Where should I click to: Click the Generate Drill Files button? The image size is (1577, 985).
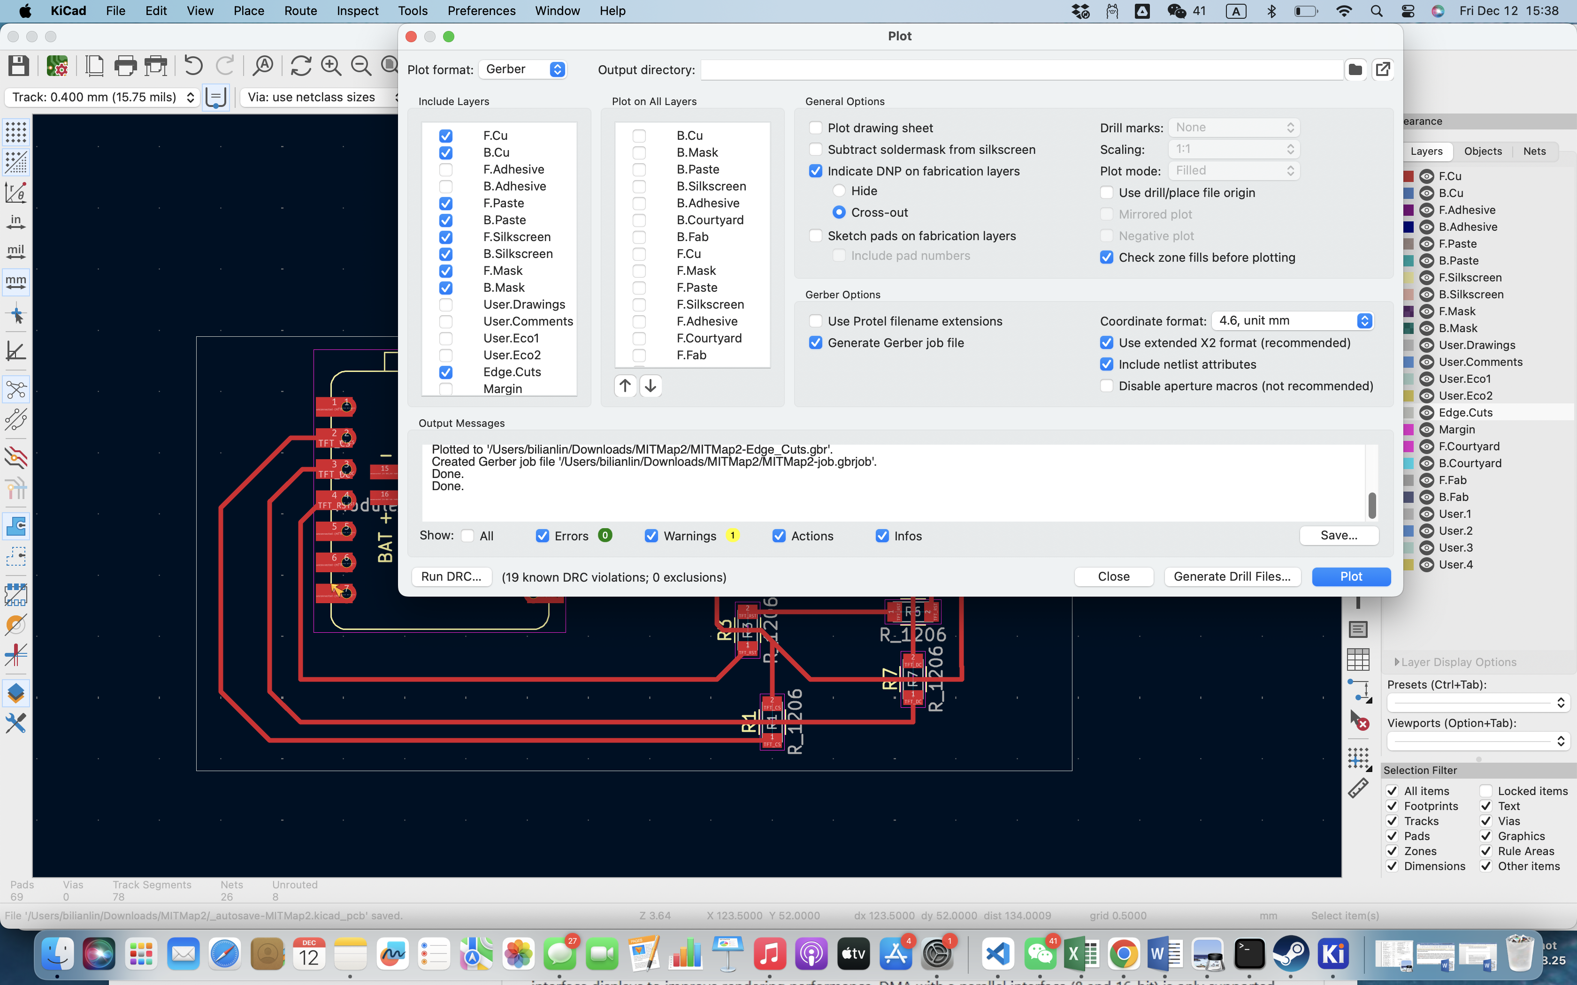tap(1232, 576)
